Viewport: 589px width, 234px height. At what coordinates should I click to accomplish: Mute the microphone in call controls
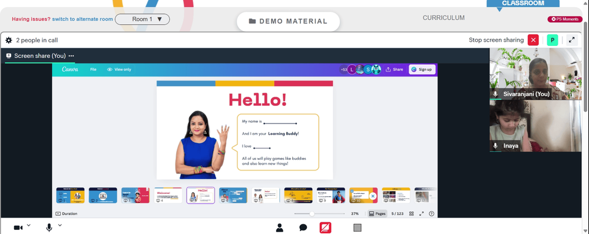[49, 228]
